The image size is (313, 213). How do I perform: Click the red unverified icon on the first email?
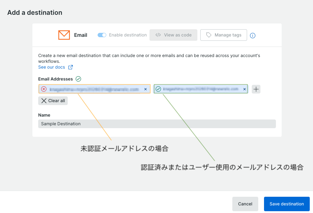(44, 89)
